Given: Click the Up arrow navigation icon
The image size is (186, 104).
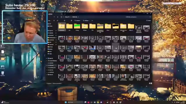Looking at the screenshot, I should point(54,17).
